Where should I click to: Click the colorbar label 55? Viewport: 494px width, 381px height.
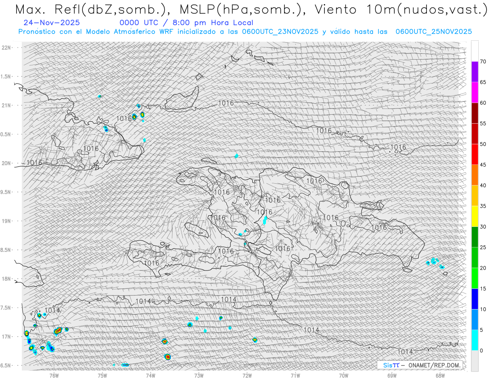point(483,123)
